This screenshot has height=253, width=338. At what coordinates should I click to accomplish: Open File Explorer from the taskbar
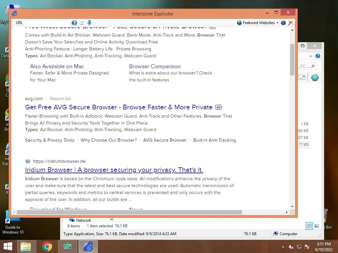(26, 246)
